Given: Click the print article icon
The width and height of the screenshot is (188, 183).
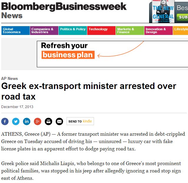Looking at the screenshot, I should pos(48,121).
